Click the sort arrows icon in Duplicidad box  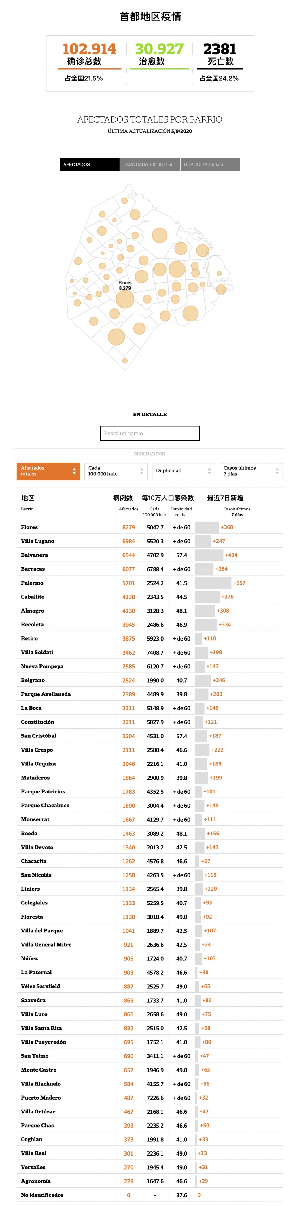pyautogui.click(x=209, y=471)
